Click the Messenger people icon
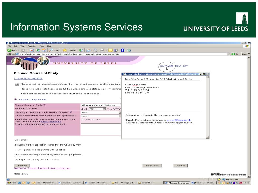This screenshot has width=258, height=193. (x=129, y=50)
